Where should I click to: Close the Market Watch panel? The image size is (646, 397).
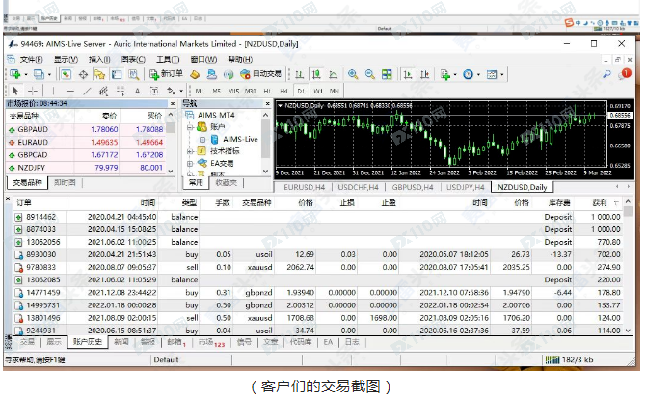click(173, 103)
